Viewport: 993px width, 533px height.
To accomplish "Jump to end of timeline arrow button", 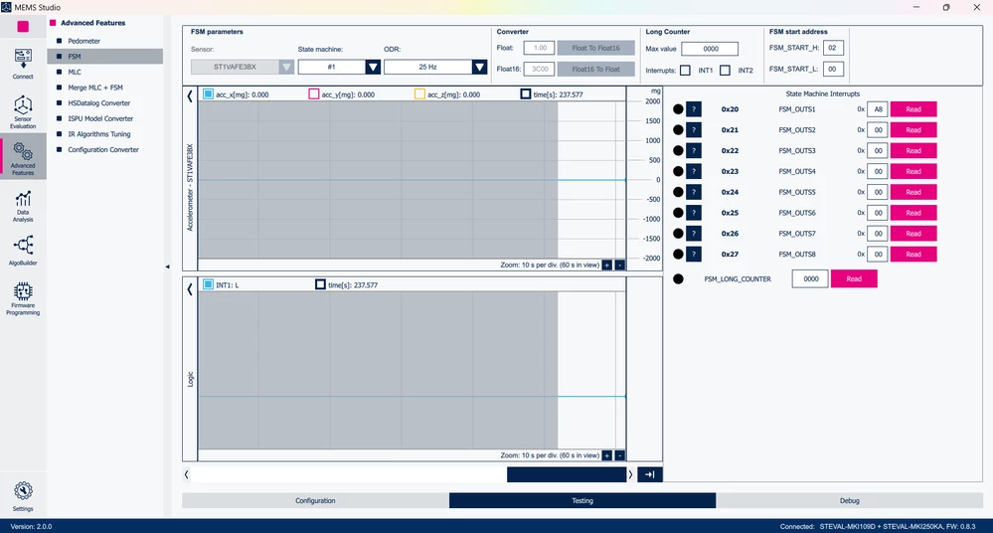I will coord(650,474).
